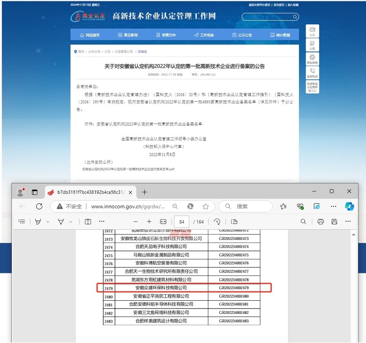Open Edge settings and more menu
The height and width of the screenshot is (343, 366).
point(333,206)
